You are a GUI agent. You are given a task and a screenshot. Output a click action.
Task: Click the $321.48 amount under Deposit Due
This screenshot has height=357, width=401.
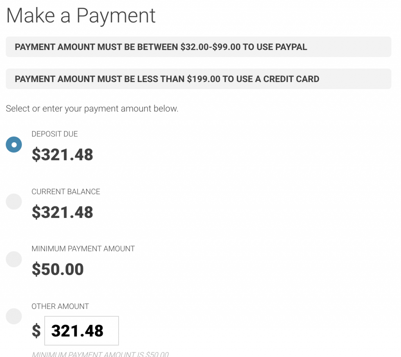[62, 155]
